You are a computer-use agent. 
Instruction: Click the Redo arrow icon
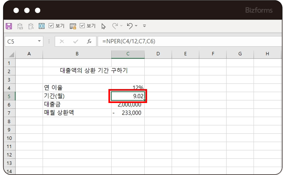click(115, 26)
